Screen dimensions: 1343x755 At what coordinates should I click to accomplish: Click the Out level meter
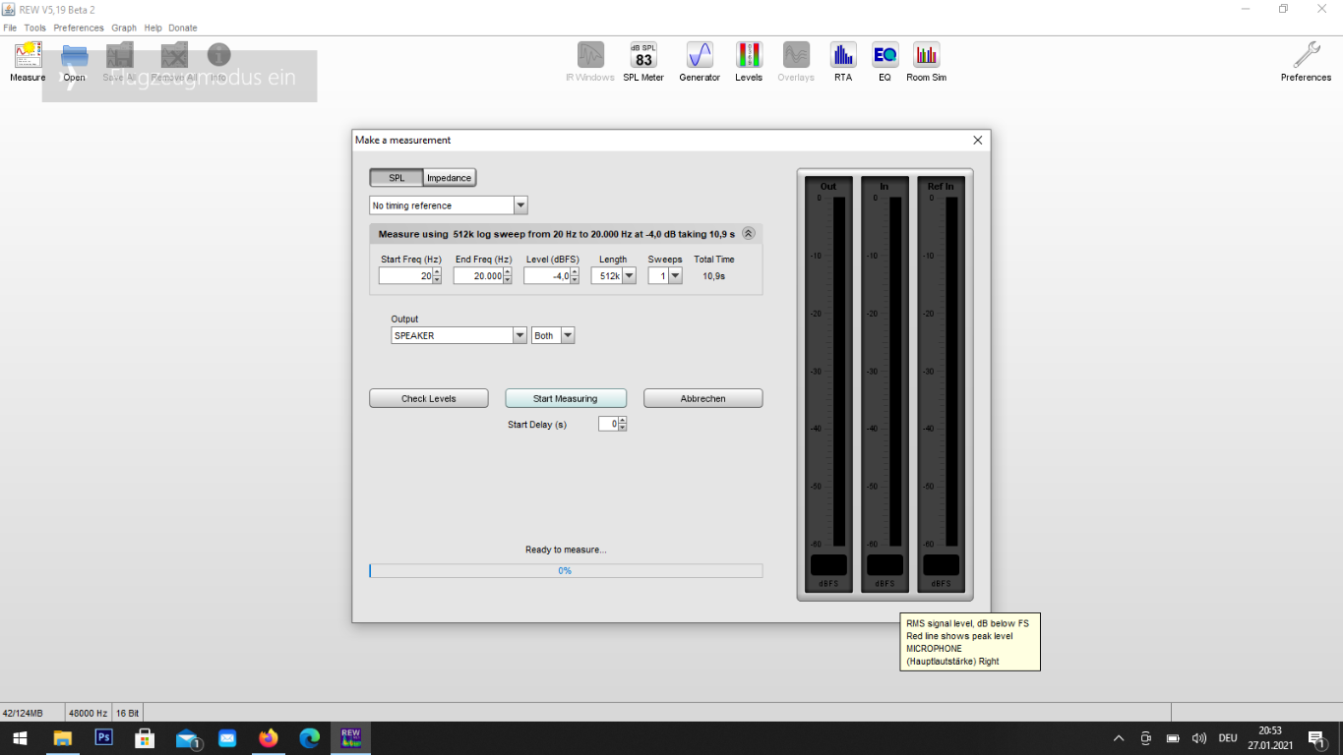pos(828,384)
